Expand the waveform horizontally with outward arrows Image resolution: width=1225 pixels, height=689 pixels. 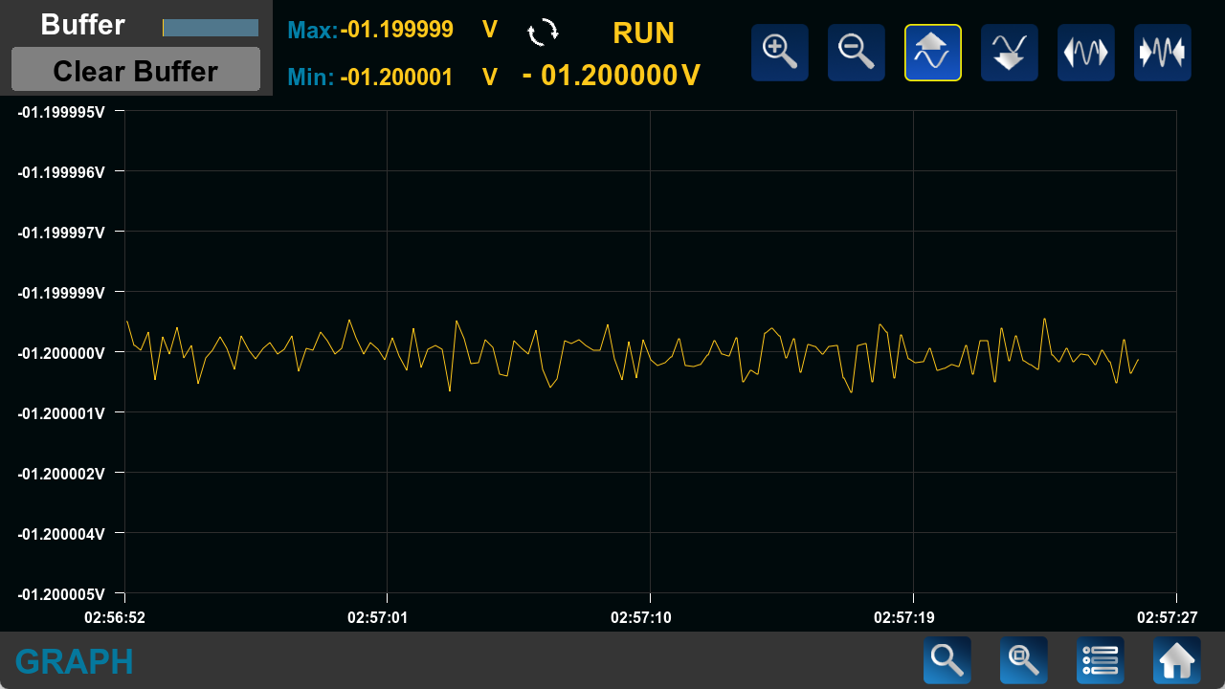[x=1086, y=53]
